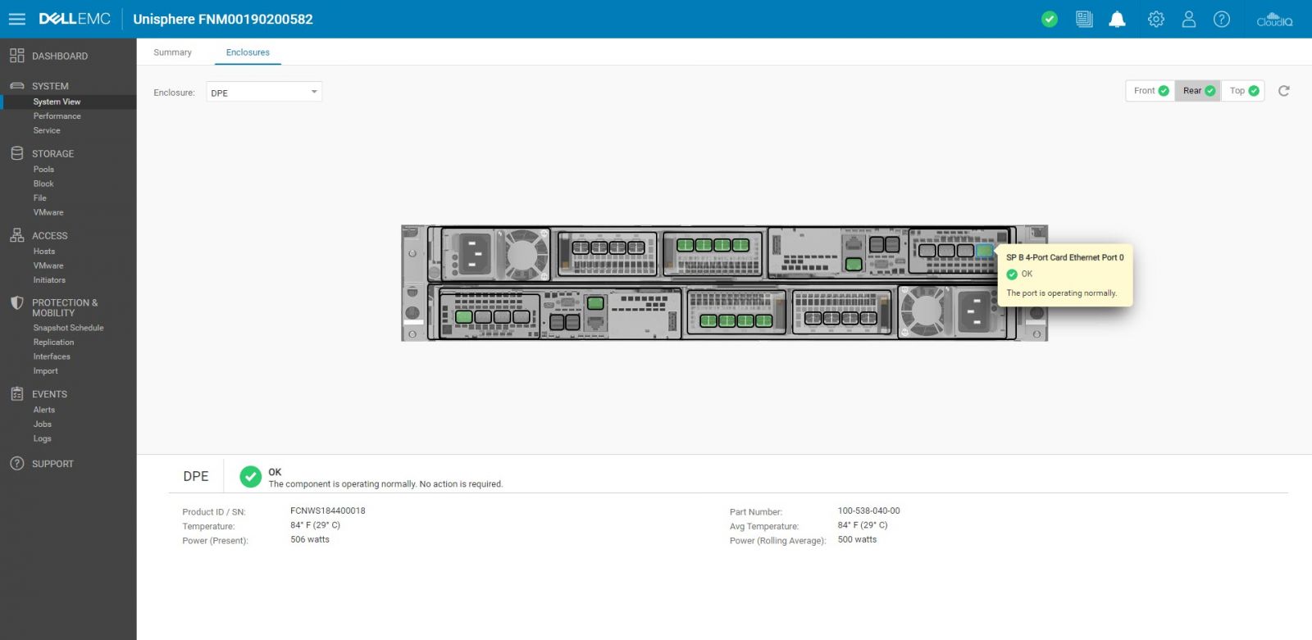1312x640 pixels.
Task: Open the settings gear icon
Action: coord(1156,19)
